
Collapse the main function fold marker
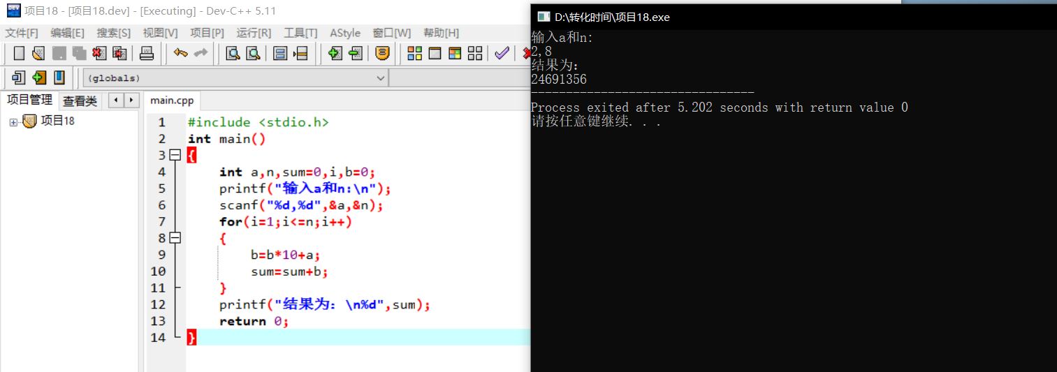tap(175, 155)
